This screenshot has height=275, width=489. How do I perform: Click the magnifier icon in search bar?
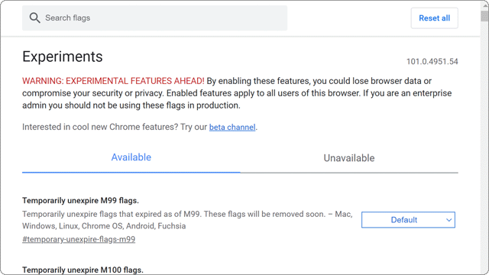(x=34, y=18)
